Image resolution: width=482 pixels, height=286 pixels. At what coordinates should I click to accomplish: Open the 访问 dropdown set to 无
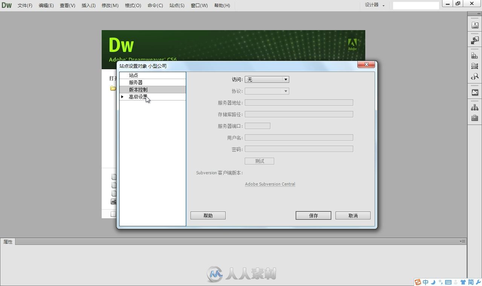coord(267,79)
